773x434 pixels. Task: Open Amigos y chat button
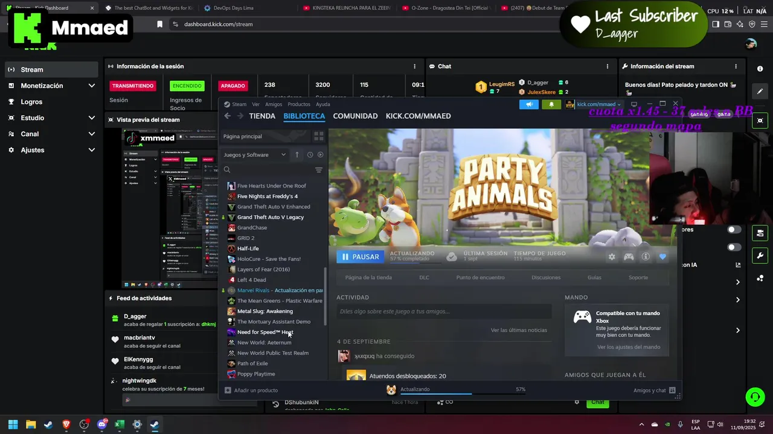pyautogui.click(x=655, y=390)
